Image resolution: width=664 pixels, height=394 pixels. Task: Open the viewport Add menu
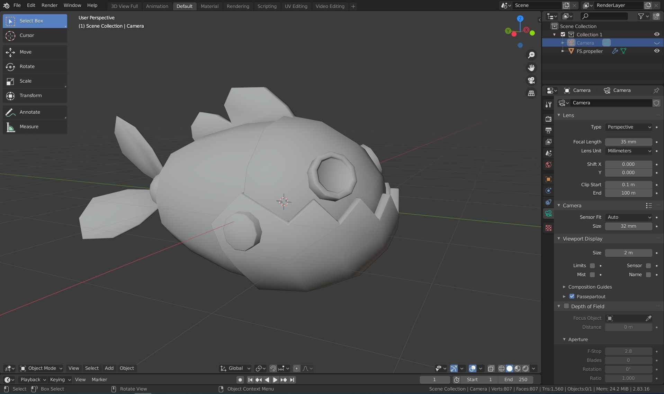109,368
